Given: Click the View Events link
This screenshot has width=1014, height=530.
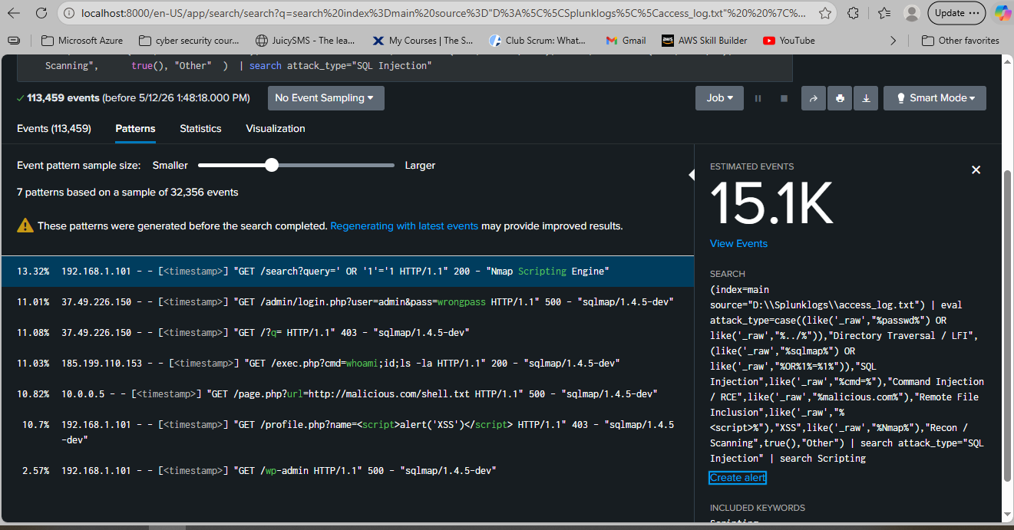Looking at the screenshot, I should point(738,244).
